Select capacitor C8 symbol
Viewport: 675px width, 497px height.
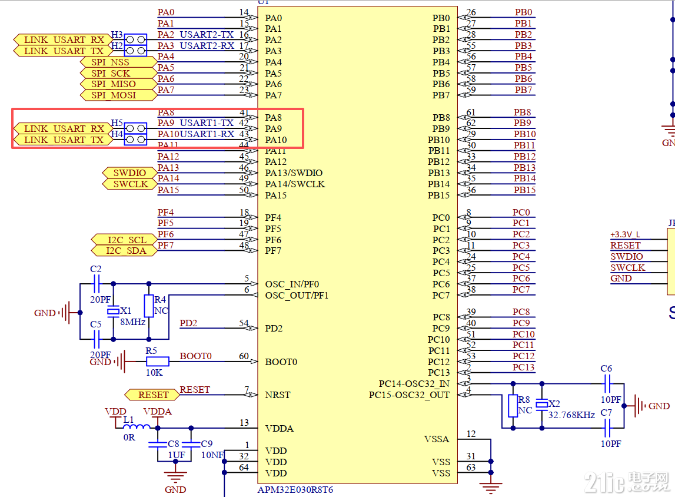158,444
